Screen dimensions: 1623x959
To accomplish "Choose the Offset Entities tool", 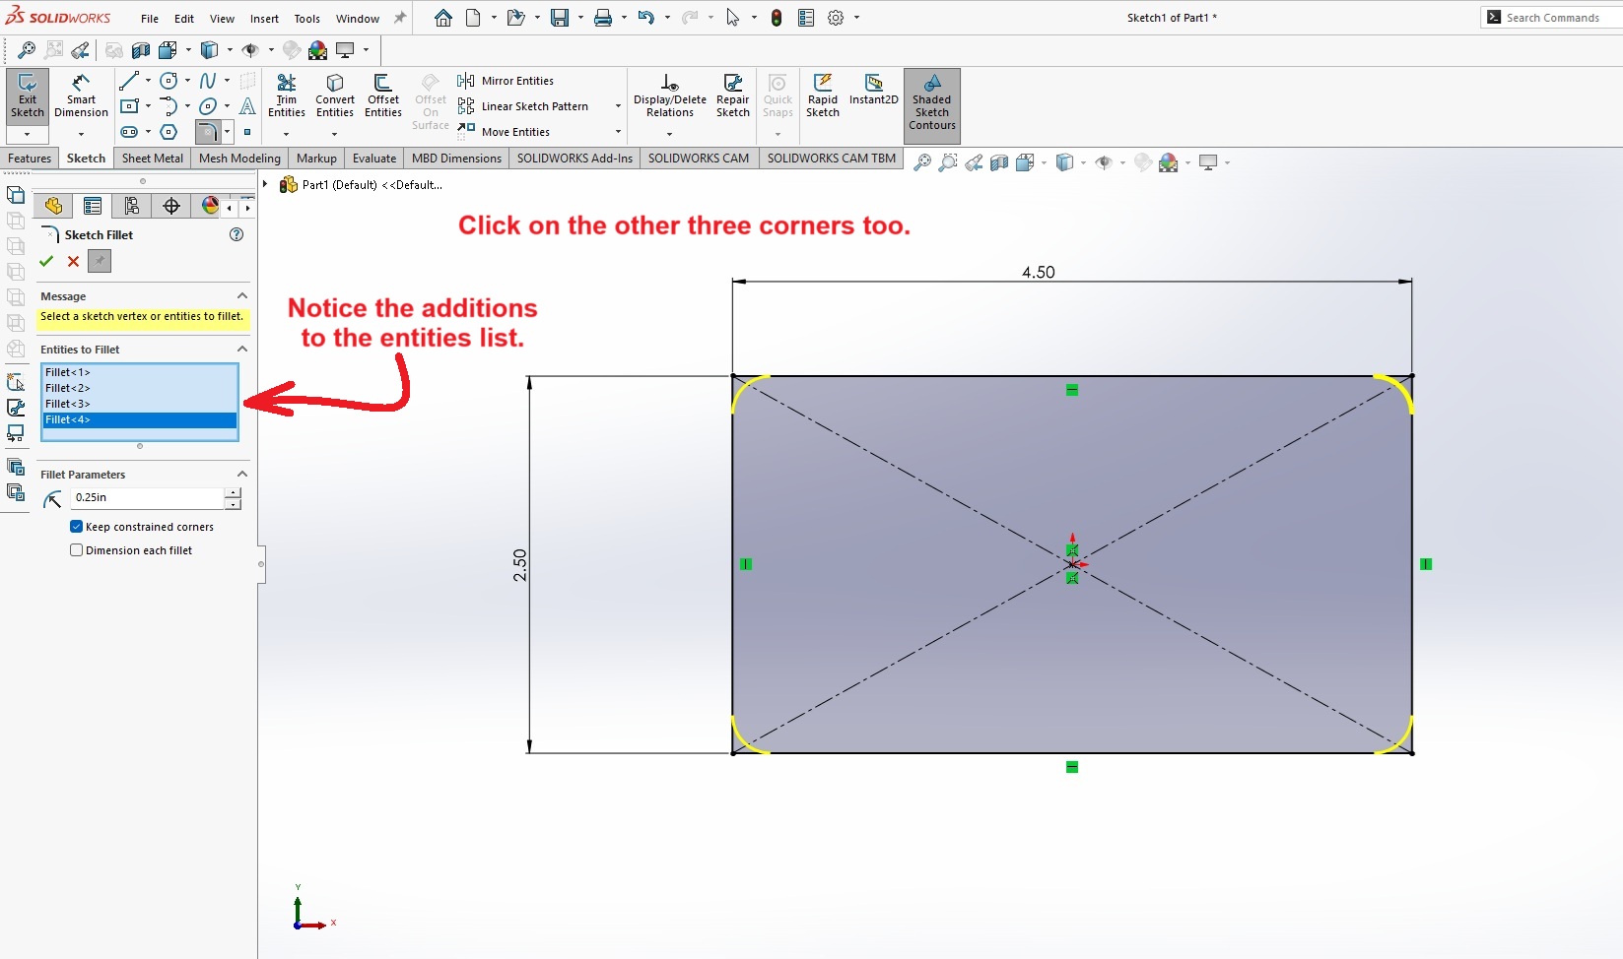I will tap(382, 96).
